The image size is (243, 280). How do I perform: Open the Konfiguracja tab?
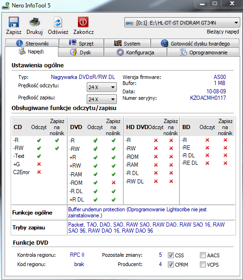point(135,52)
